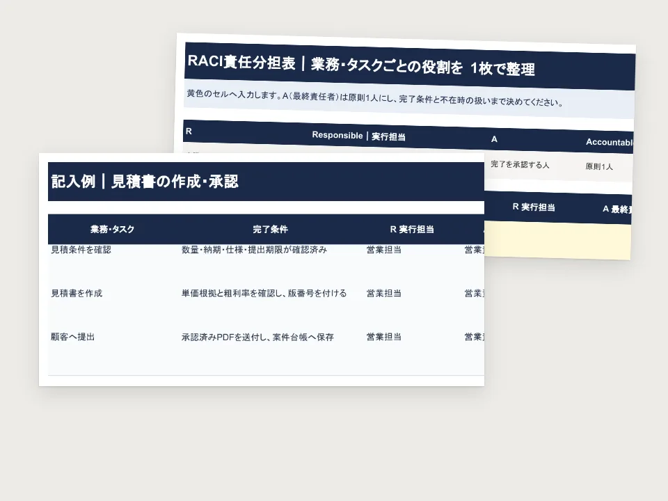Click the A 最終 header in back sheet
This screenshot has width=668, height=501.
(x=617, y=209)
